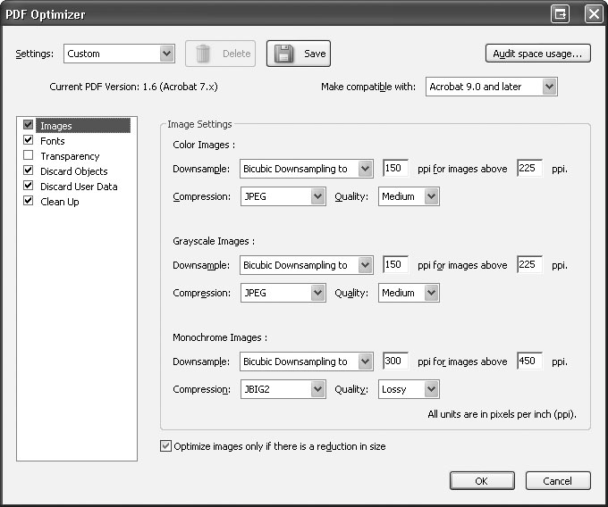Toggle optimize images only if reduction checkbox
This screenshot has width=608, height=507.
tap(165, 446)
